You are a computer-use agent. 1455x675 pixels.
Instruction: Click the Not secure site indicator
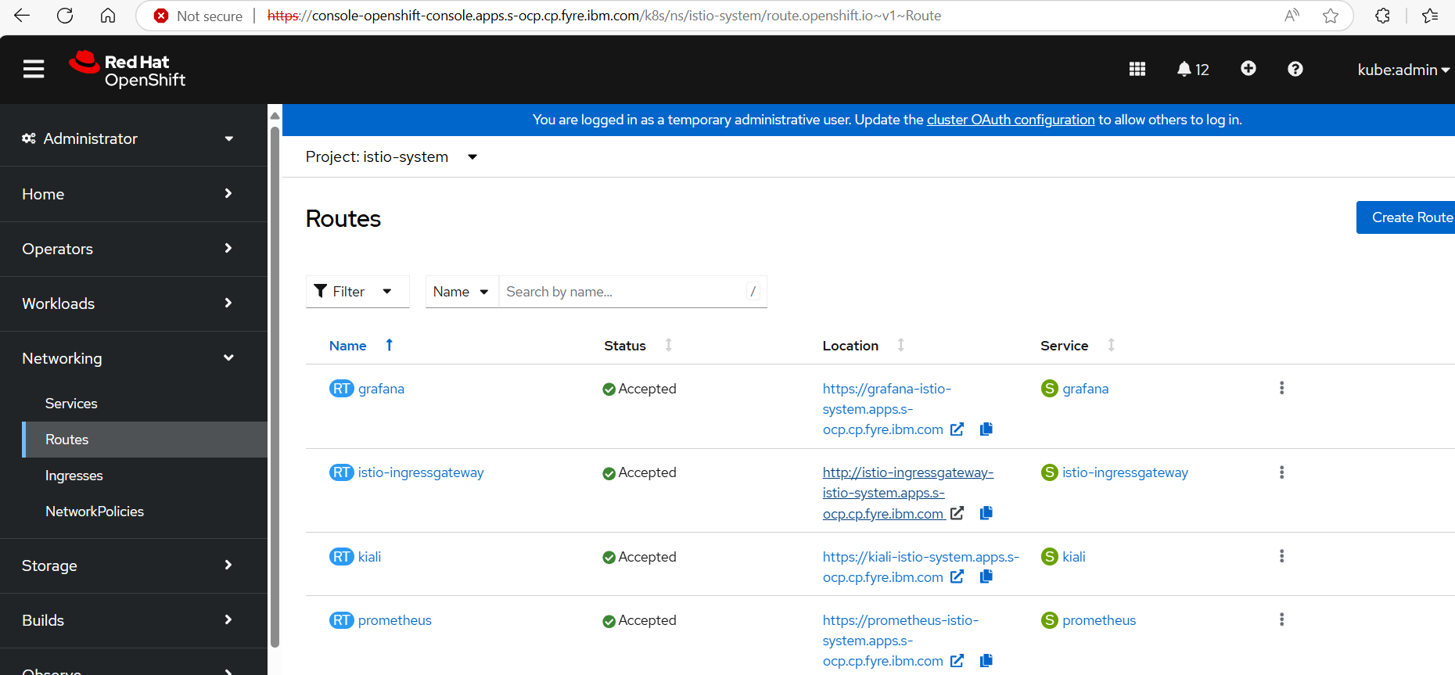click(198, 16)
